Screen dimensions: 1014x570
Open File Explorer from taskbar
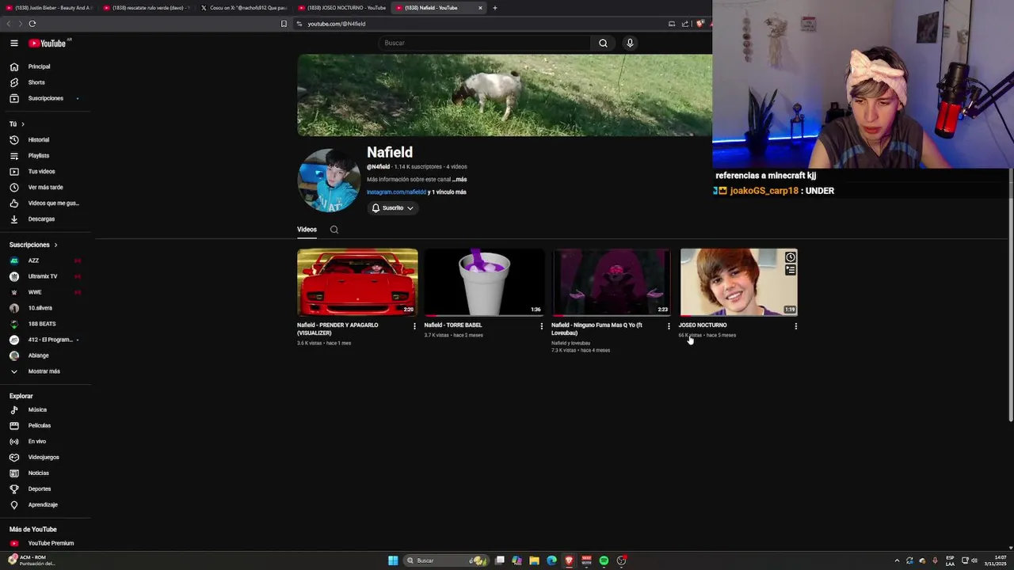click(x=534, y=560)
